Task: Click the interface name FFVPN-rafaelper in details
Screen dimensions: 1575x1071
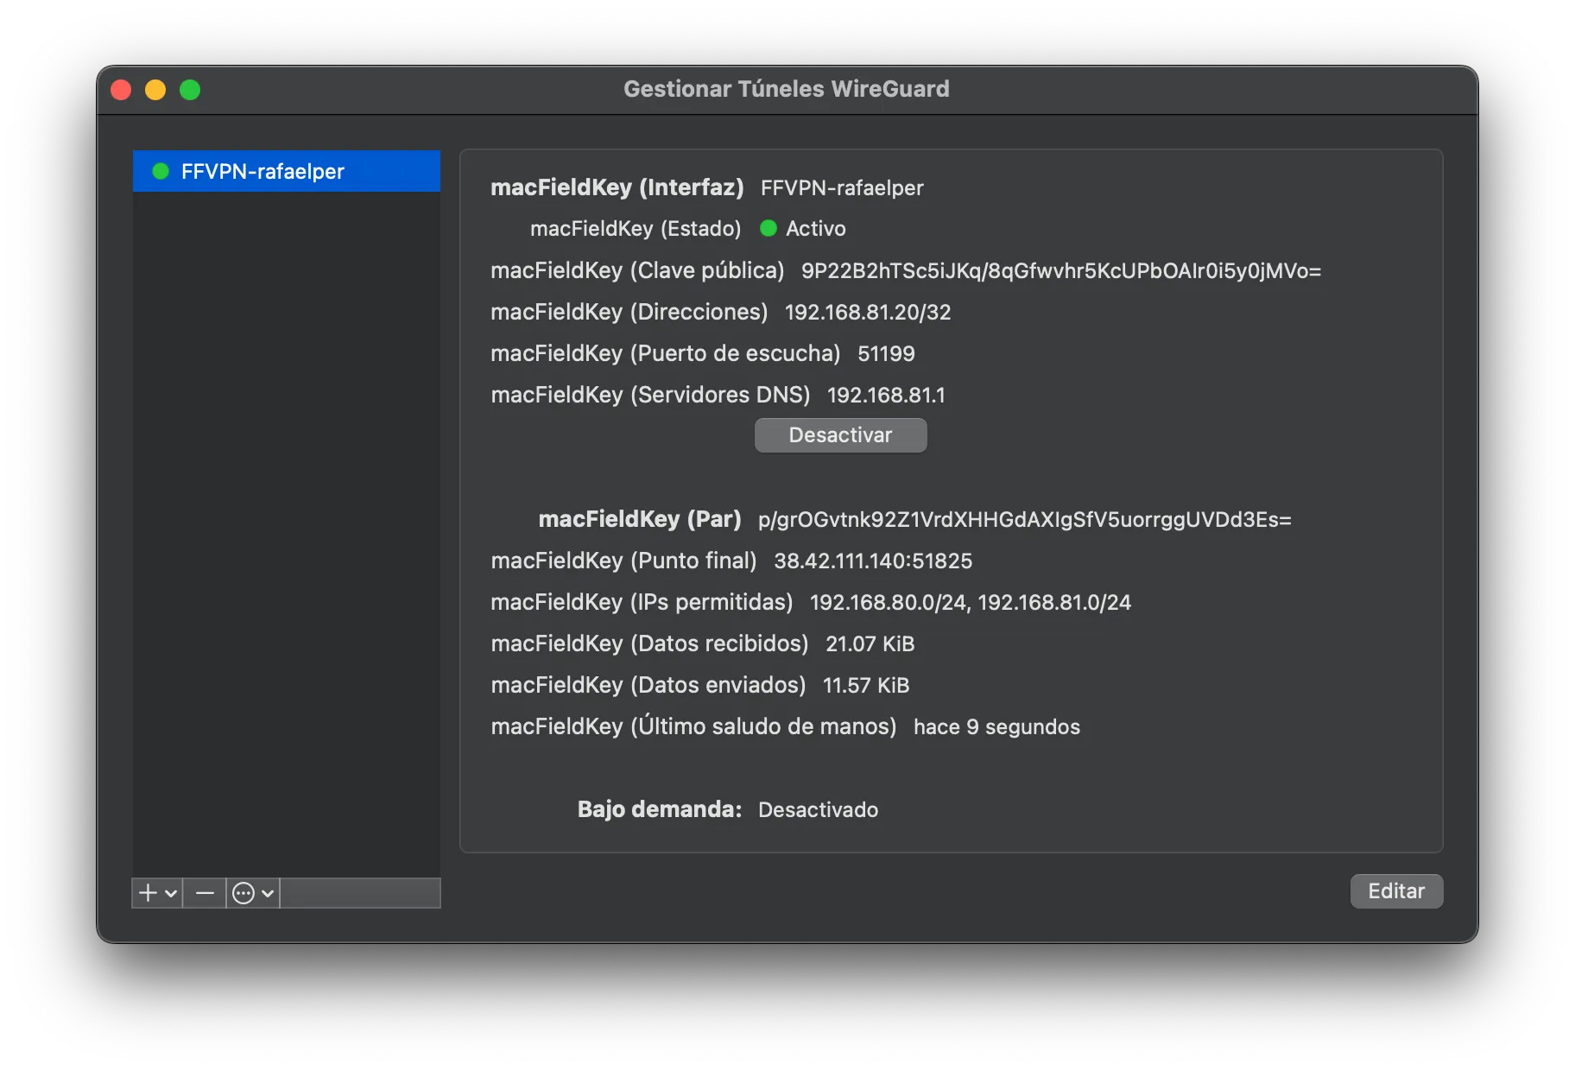Action: pyautogui.click(x=842, y=188)
